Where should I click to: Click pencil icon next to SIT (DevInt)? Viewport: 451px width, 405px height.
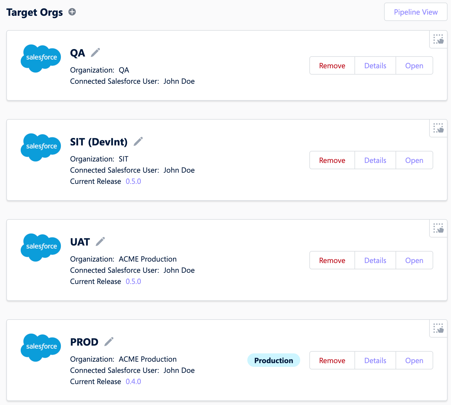coord(138,142)
